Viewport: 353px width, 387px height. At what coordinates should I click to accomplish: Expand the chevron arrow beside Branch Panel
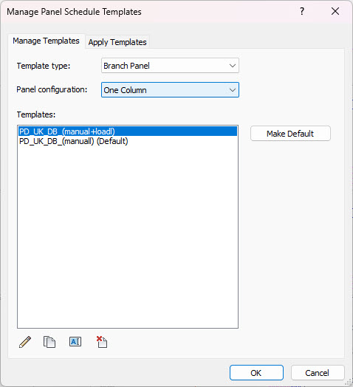[233, 66]
